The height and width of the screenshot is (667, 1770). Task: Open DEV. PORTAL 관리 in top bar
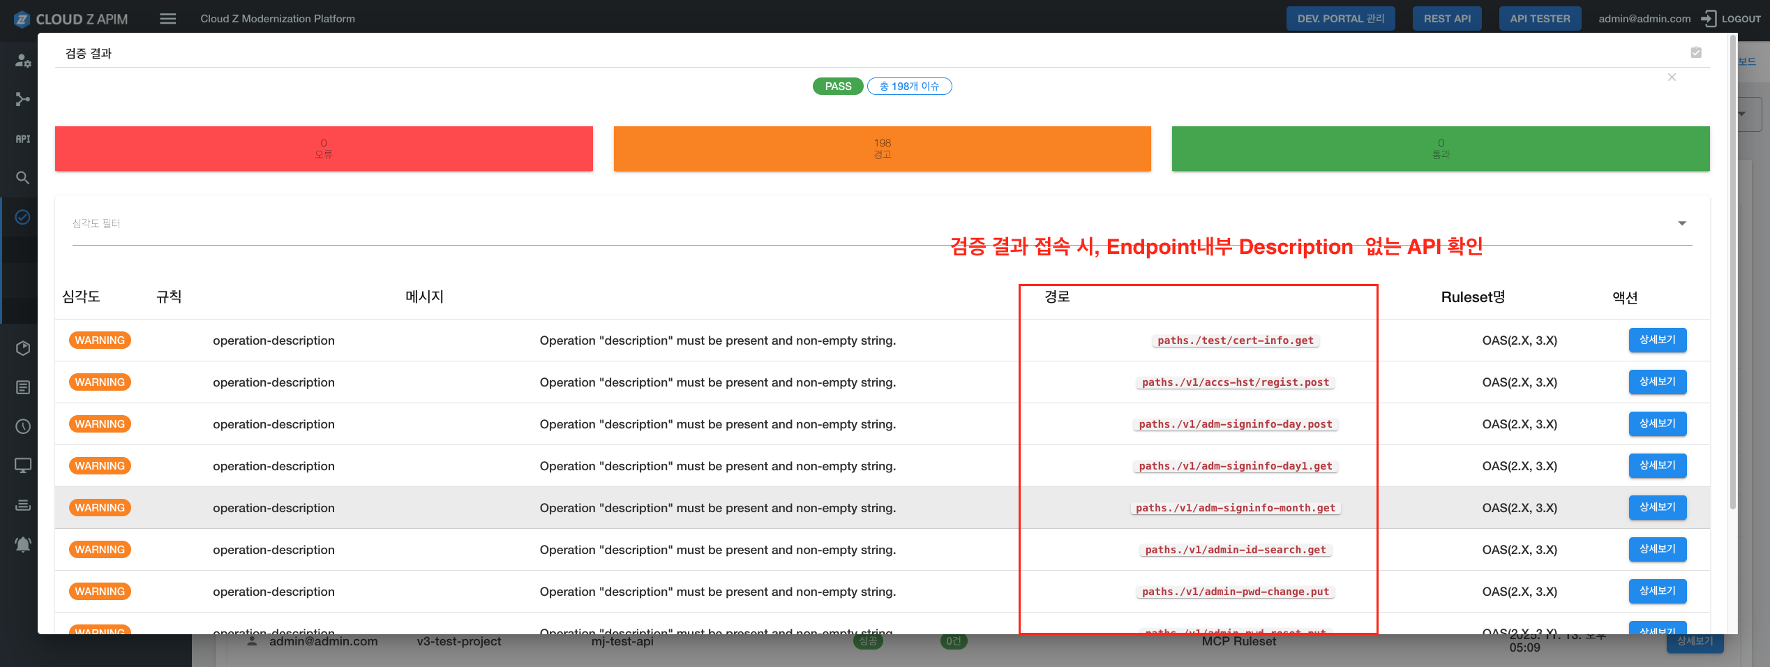(1340, 19)
